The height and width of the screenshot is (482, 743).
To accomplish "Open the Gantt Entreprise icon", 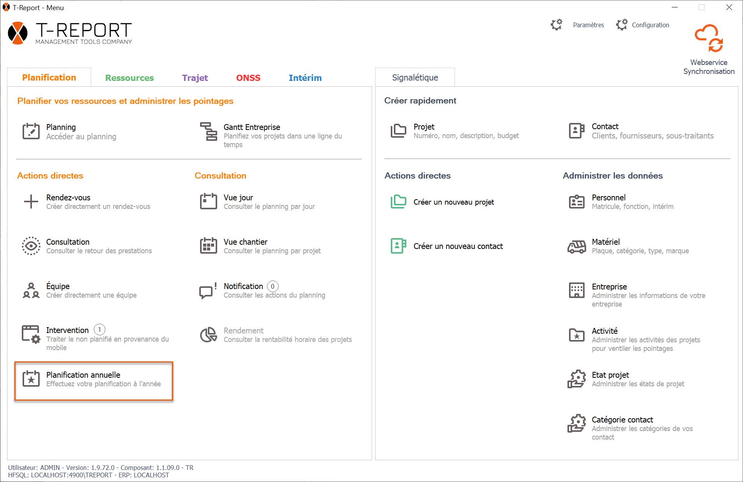I will pyautogui.click(x=209, y=131).
